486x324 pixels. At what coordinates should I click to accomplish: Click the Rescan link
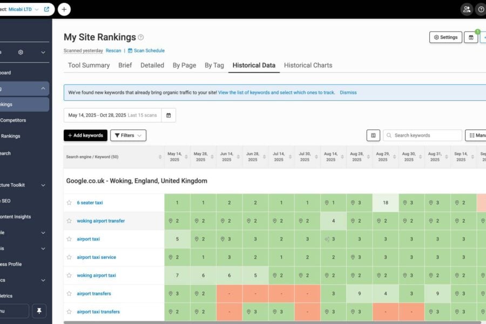[113, 51]
